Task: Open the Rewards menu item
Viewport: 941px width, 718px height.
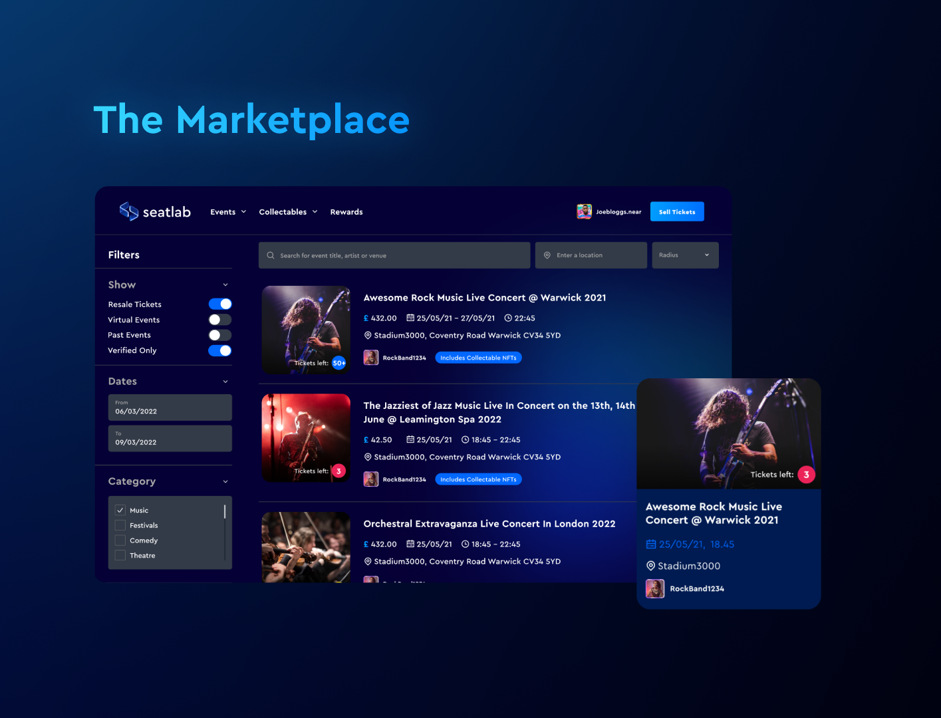Action: point(346,211)
